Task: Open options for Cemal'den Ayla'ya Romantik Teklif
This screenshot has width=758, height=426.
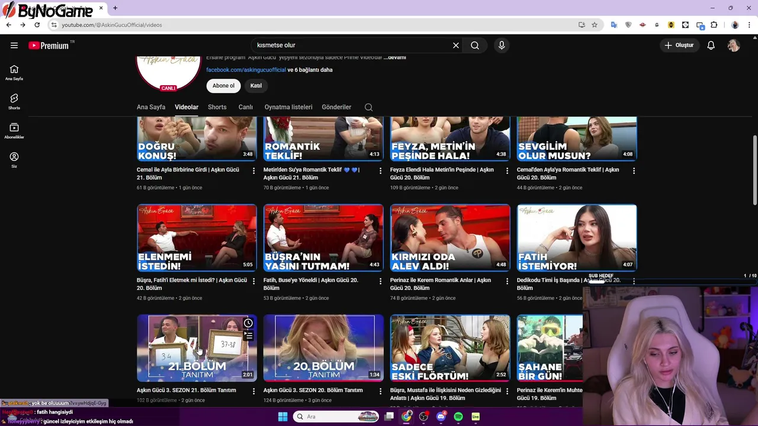Action: click(x=634, y=170)
